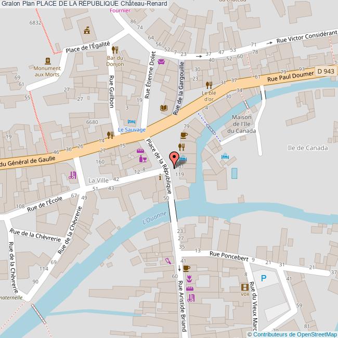
Task: Select the Le Sauvage hotel bed icon
Action: pos(132,122)
